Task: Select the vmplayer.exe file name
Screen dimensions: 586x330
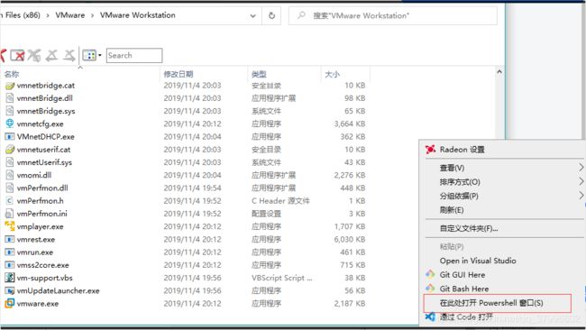Action: (x=40, y=226)
